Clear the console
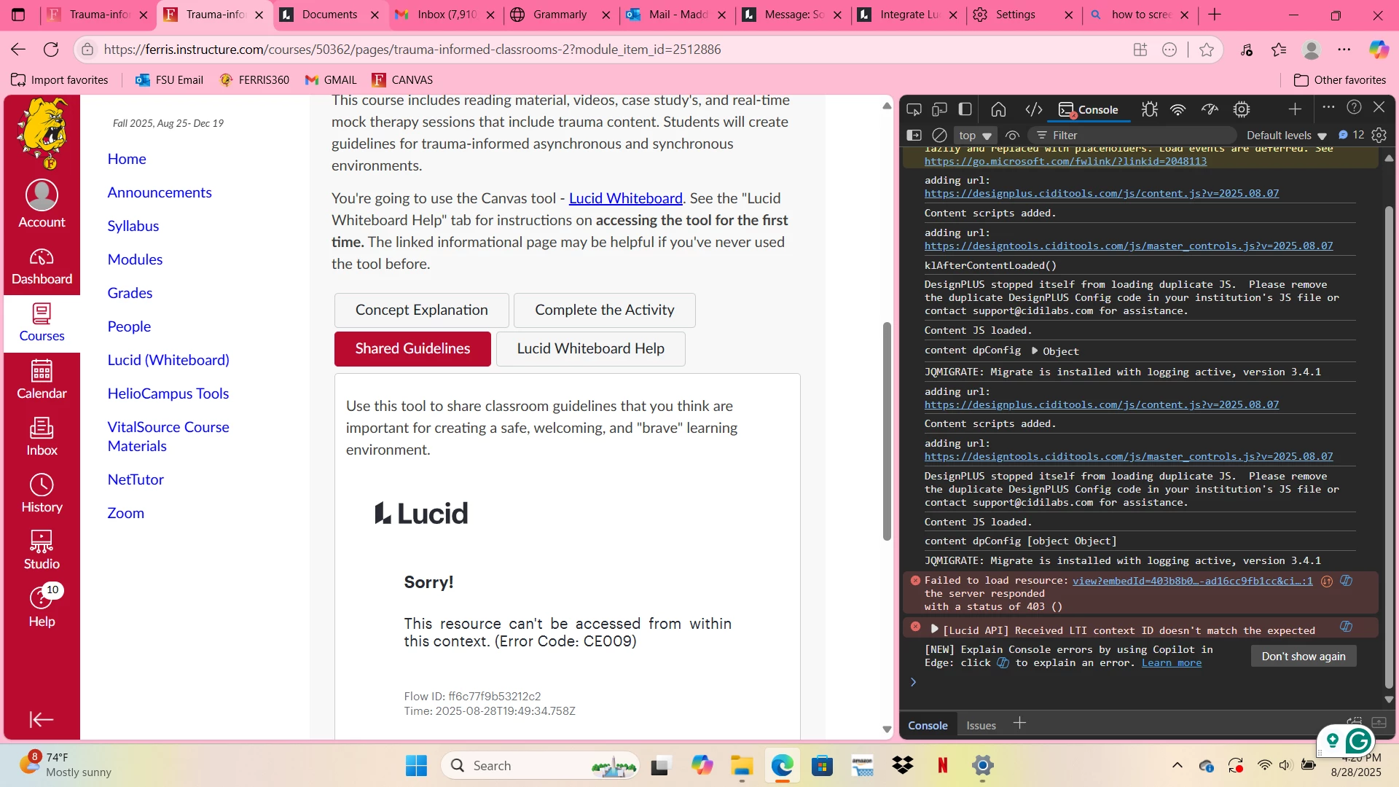The height and width of the screenshot is (787, 1399). click(x=940, y=135)
